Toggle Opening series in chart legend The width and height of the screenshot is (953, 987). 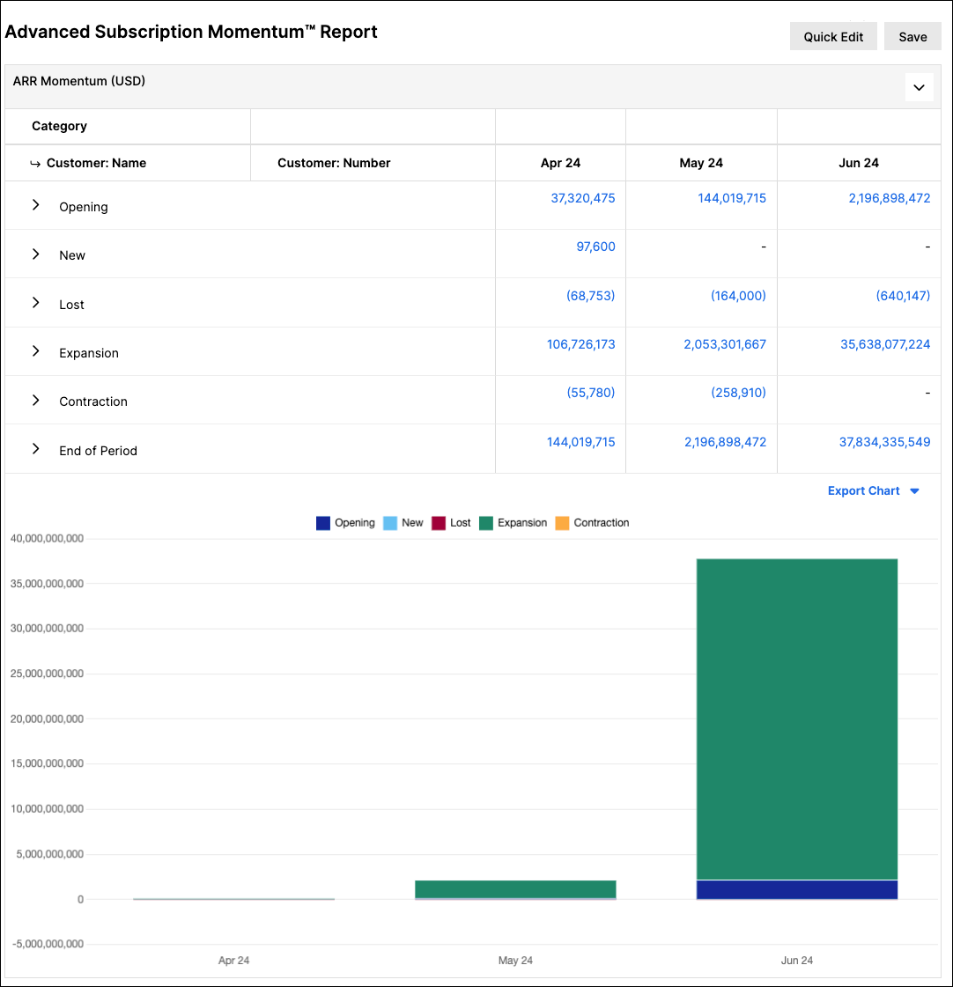pyautogui.click(x=345, y=523)
